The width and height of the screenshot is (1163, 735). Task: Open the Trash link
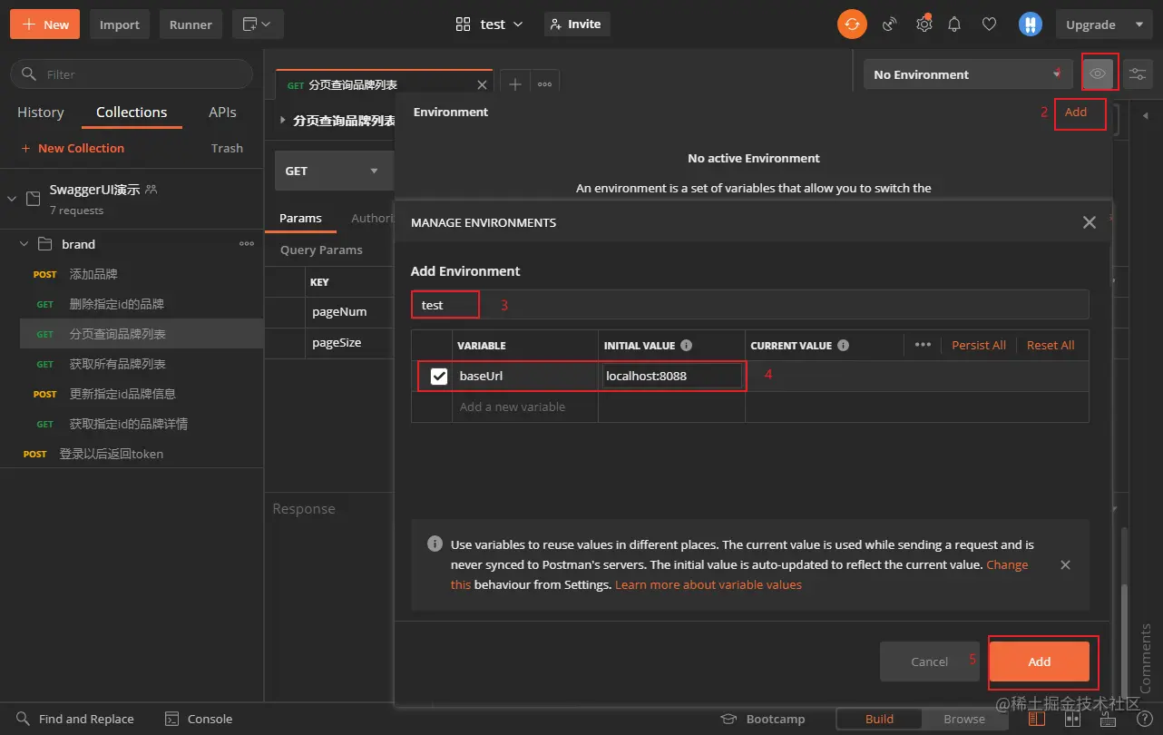pyautogui.click(x=227, y=148)
